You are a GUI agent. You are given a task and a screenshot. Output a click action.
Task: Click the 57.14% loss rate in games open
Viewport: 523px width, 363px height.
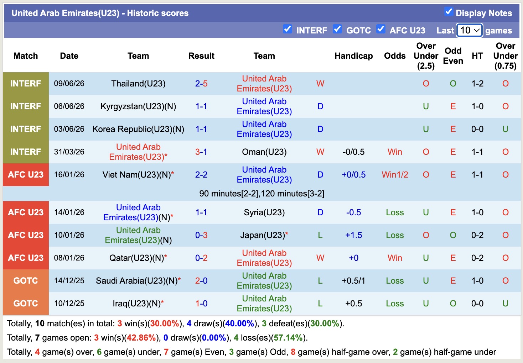pyautogui.click(x=288, y=338)
